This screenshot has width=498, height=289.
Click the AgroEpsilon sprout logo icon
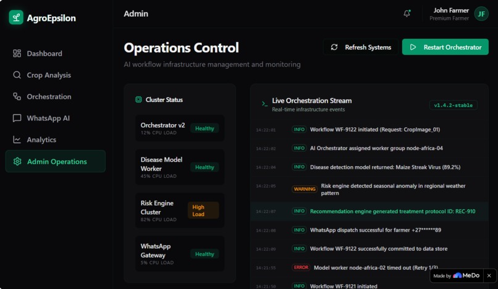(x=16, y=17)
